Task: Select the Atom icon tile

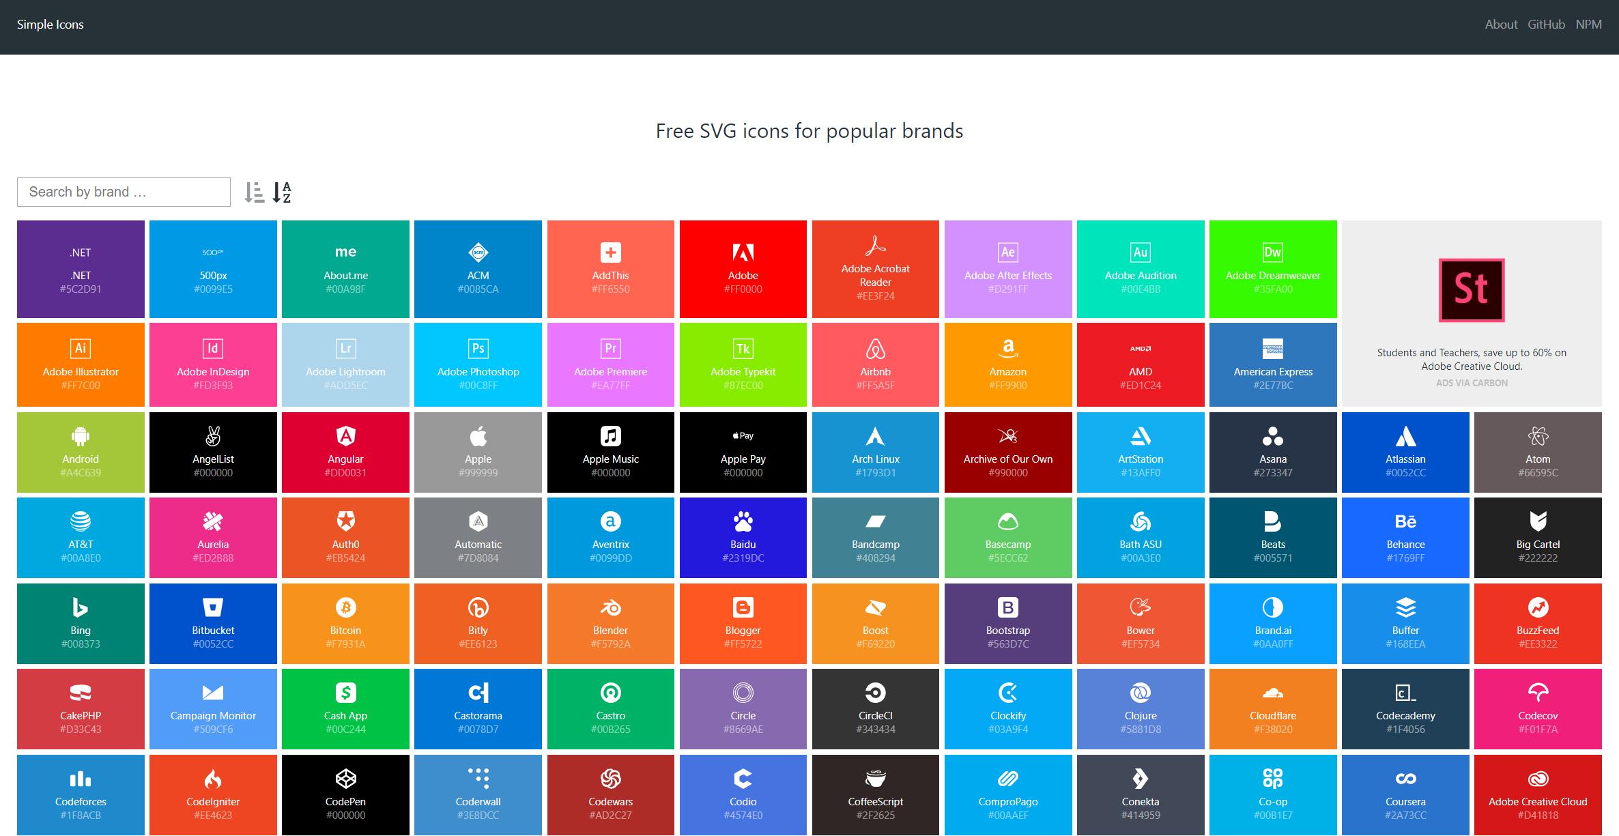Action: coord(1537,452)
